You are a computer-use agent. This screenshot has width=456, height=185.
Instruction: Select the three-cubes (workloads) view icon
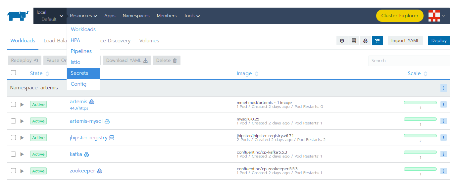365,41
